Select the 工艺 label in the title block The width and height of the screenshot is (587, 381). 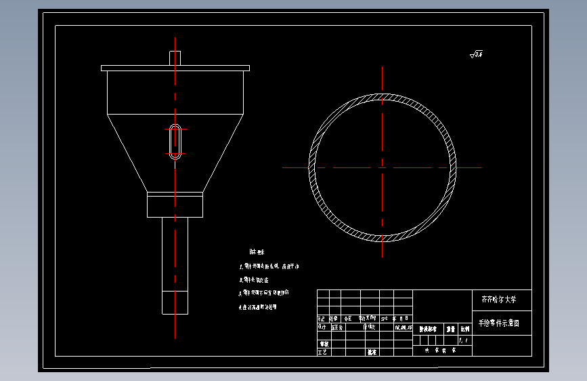(322, 352)
